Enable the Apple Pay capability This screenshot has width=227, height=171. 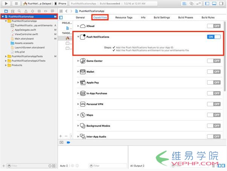pos(214,82)
